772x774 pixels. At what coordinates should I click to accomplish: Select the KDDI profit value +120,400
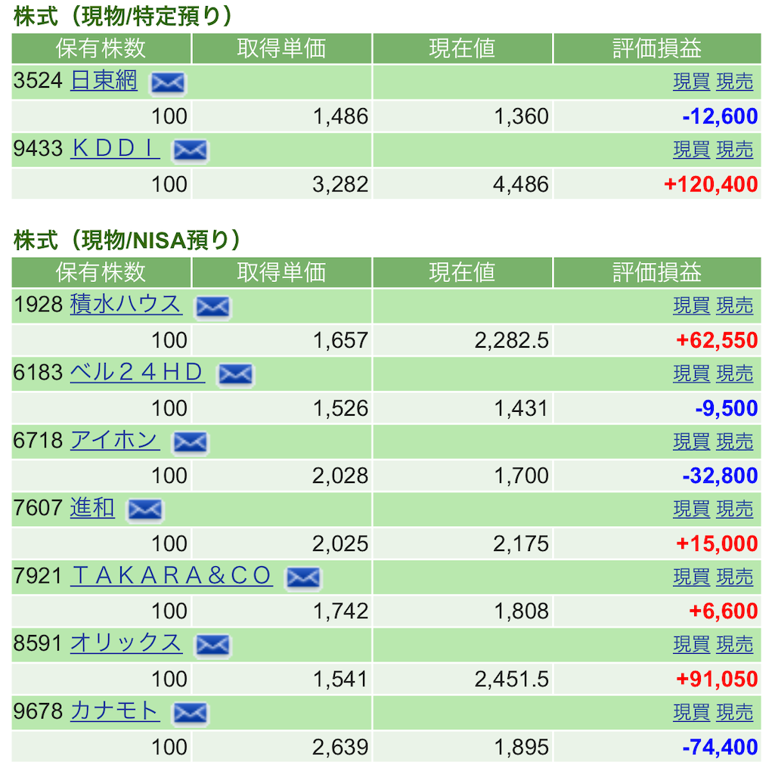coord(711,184)
